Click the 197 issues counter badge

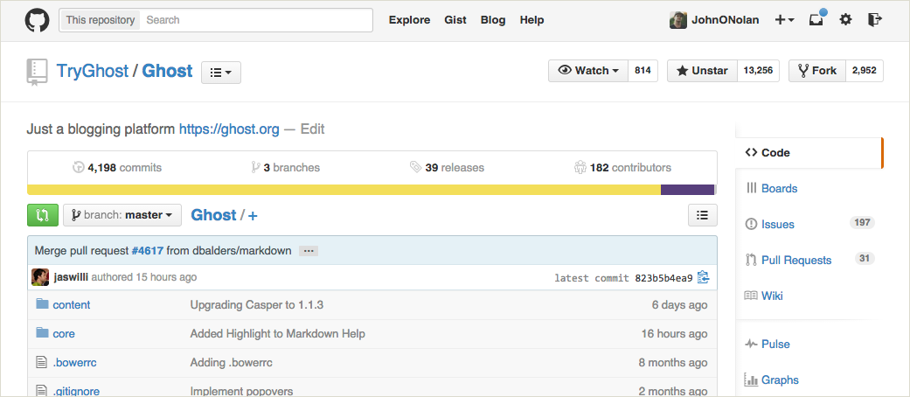click(x=862, y=222)
